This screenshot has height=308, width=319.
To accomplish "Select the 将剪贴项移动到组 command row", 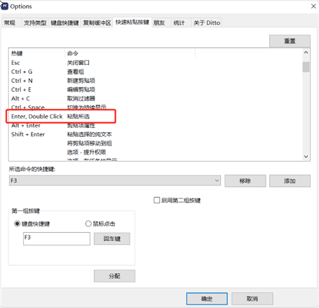I will tap(155, 143).
